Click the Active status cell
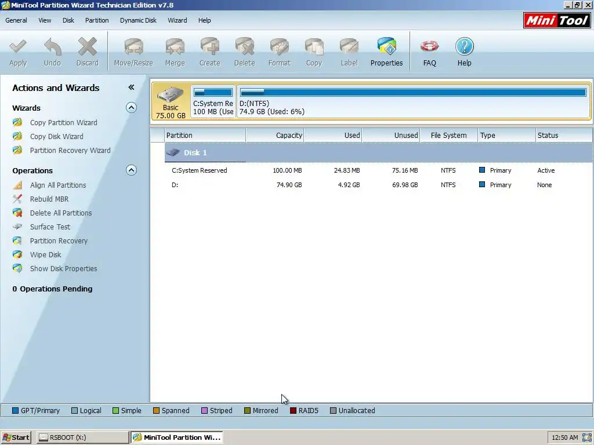The height and width of the screenshot is (445, 594). point(546,171)
